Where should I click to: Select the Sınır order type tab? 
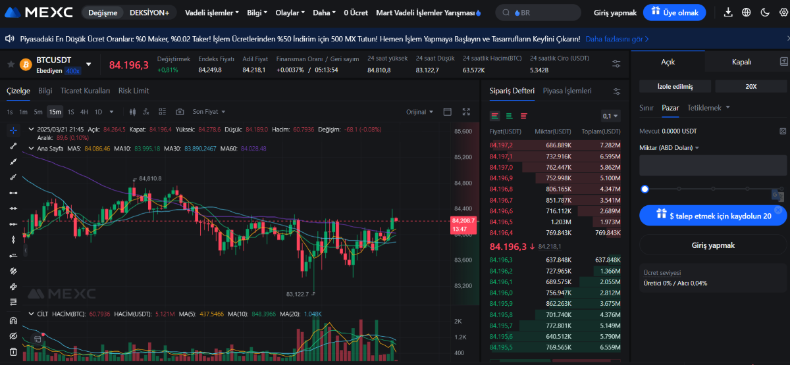click(646, 107)
